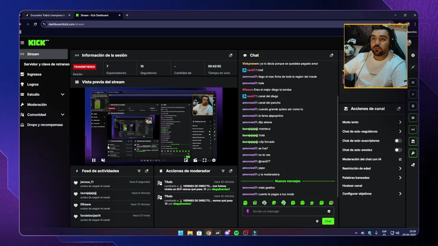Switch to the Encuentra futbol champions browser tab
438x246 pixels.
point(48,15)
